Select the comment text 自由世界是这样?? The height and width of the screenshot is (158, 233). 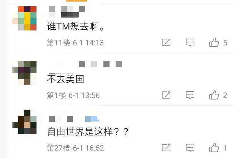pos(88,131)
